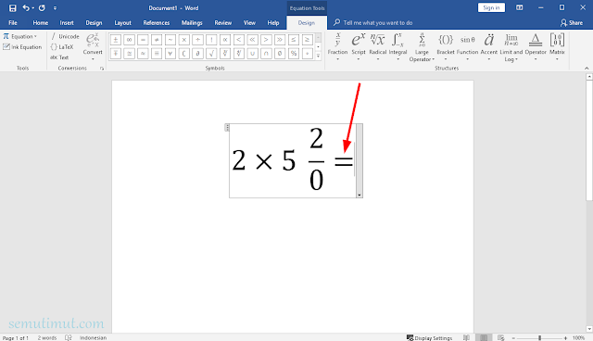The height and width of the screenshot is (341, 593).
Task: Insert the not-equal symbol
Action: coord(157,39)
